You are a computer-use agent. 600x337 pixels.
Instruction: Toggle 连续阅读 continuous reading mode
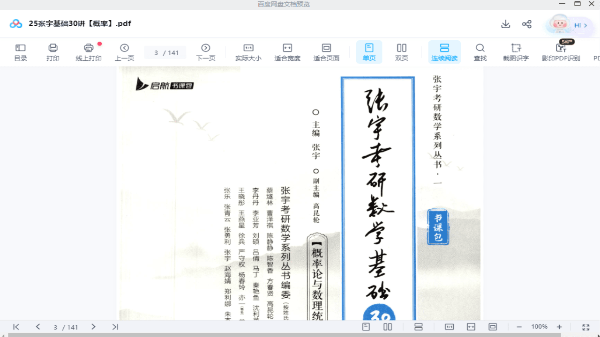tap(444, 52)
